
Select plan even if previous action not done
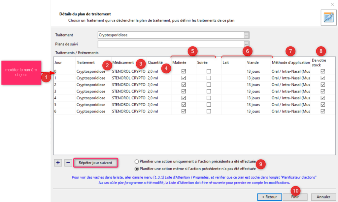point(137,169)
